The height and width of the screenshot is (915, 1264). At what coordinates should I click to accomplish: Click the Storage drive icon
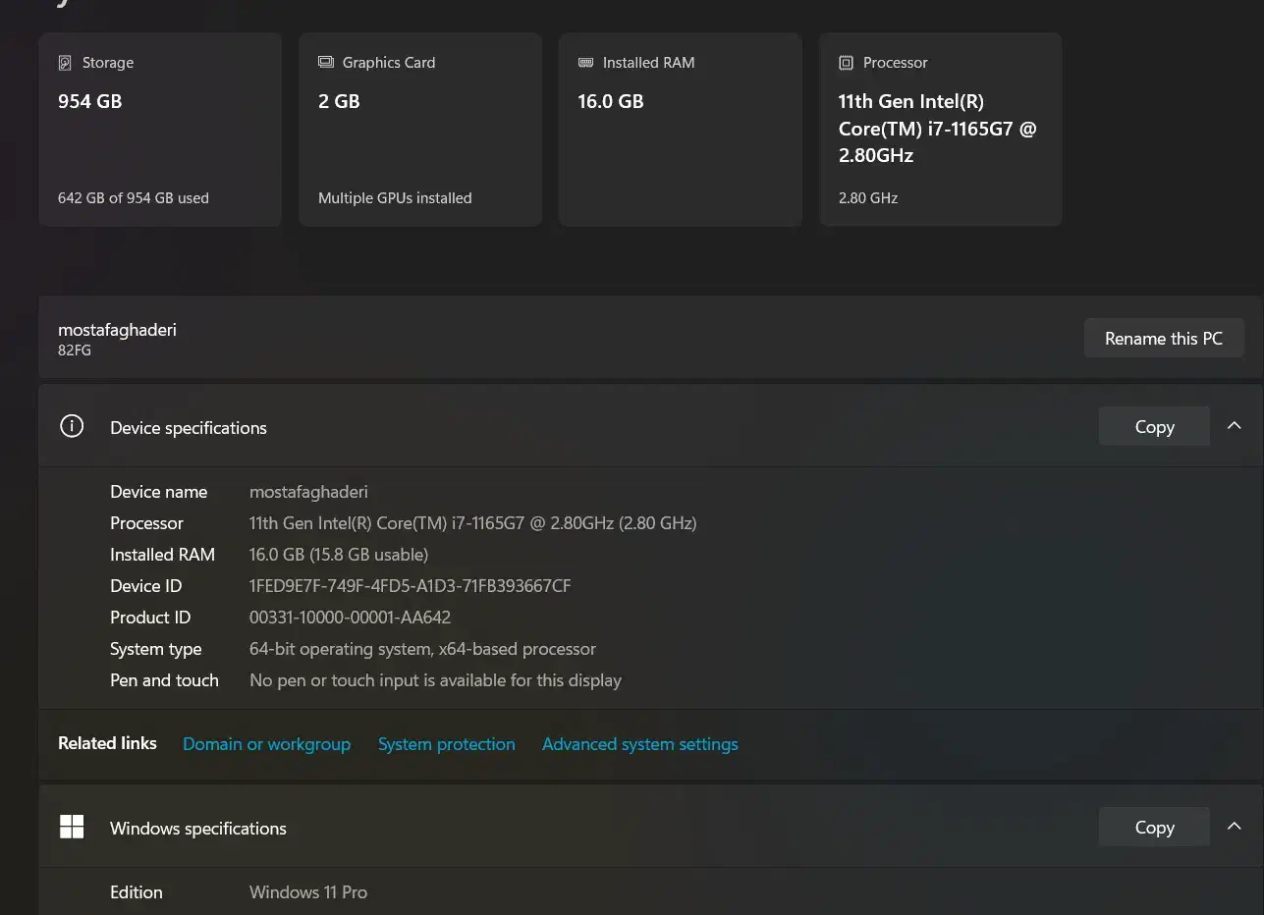coord(65,63)
